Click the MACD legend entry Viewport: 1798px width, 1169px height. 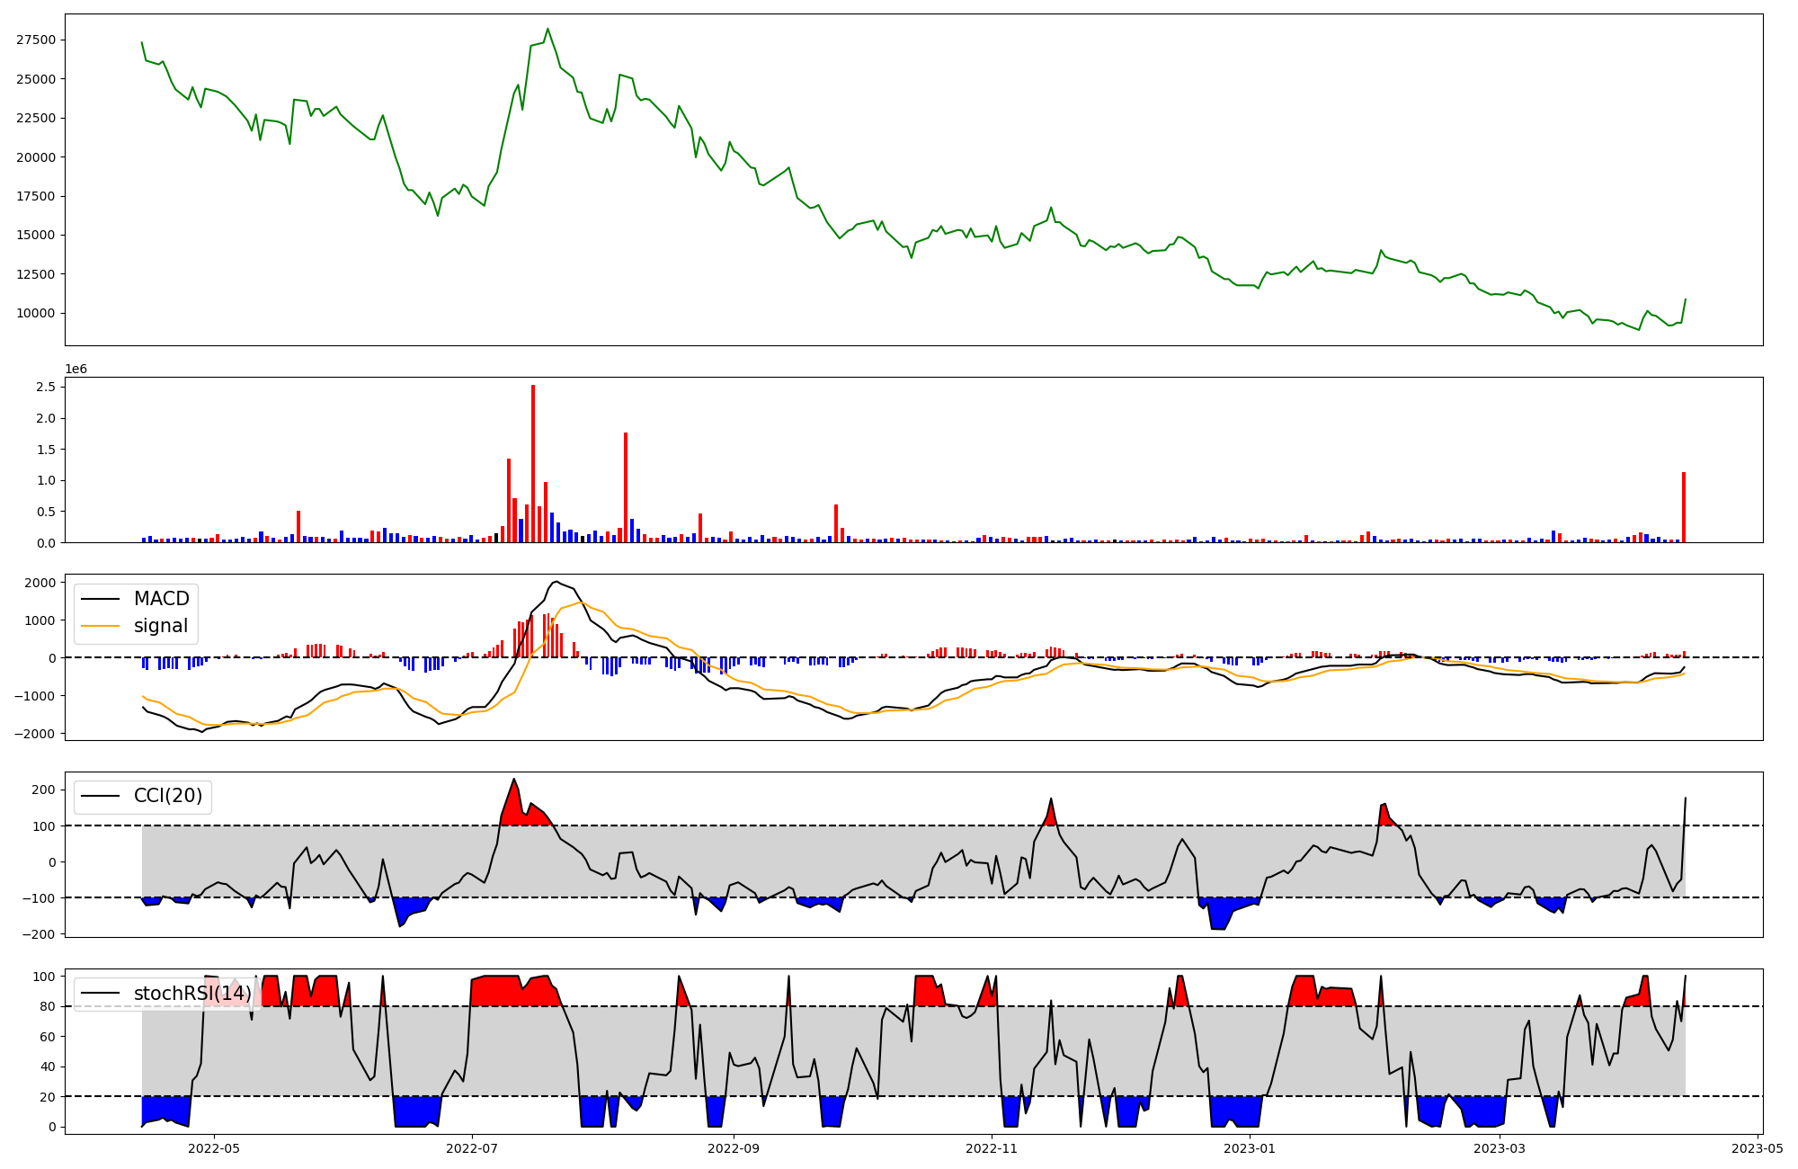(161, 599)
